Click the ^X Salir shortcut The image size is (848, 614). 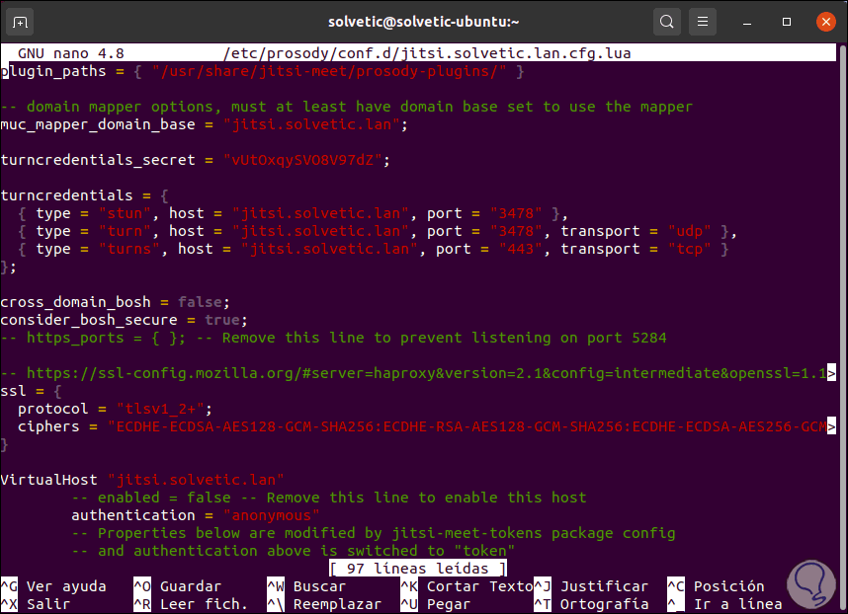point(36,604)
